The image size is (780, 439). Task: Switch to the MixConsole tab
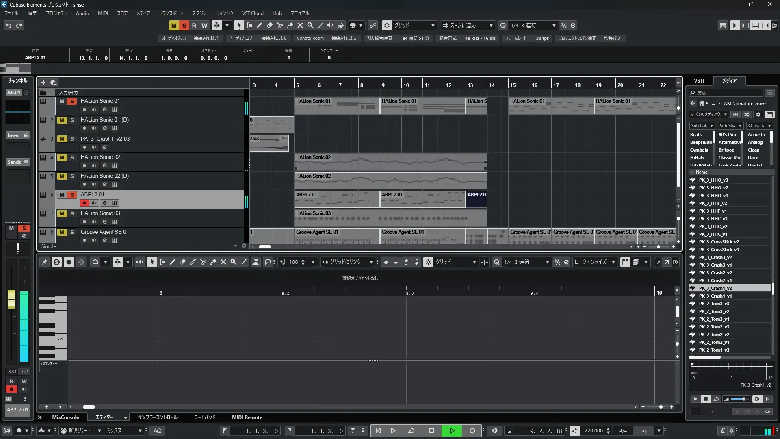[x=65, y=417]
